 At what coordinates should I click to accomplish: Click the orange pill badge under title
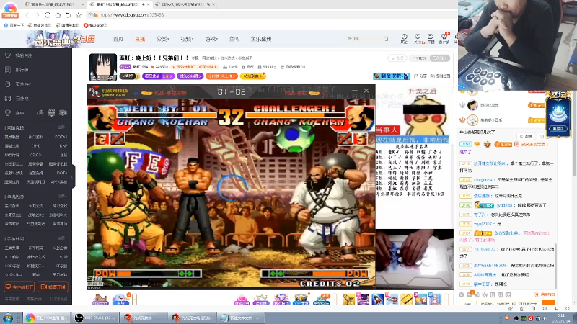[x=221, y=76]
